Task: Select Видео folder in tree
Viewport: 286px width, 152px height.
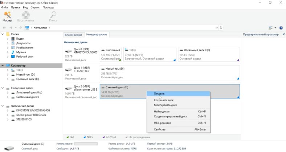Action: tap(20, 39)
